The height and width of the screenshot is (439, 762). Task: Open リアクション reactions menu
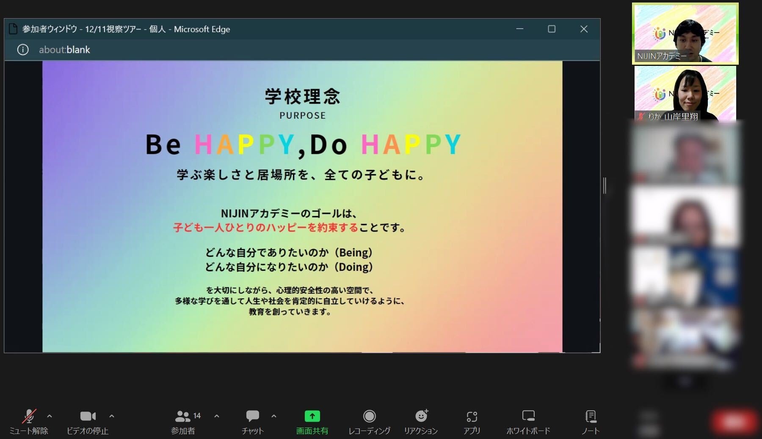click(x=421, y=422)
